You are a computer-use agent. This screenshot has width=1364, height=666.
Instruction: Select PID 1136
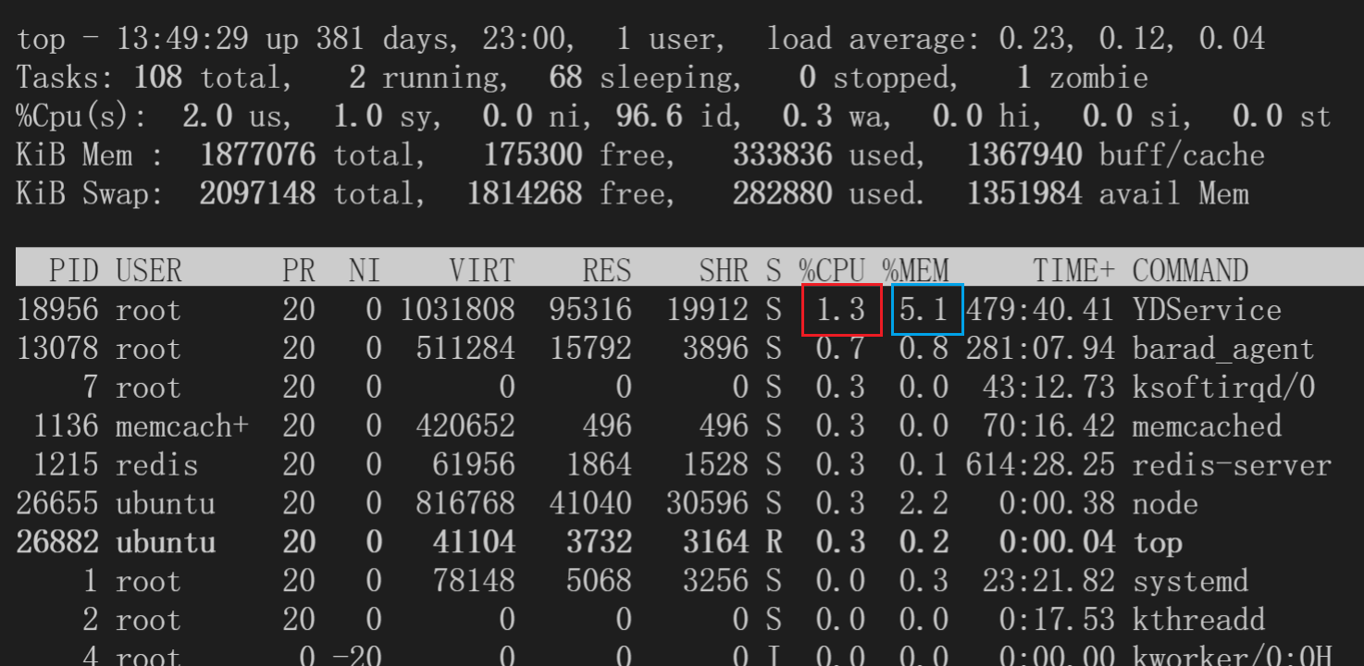tap(65, 426)
